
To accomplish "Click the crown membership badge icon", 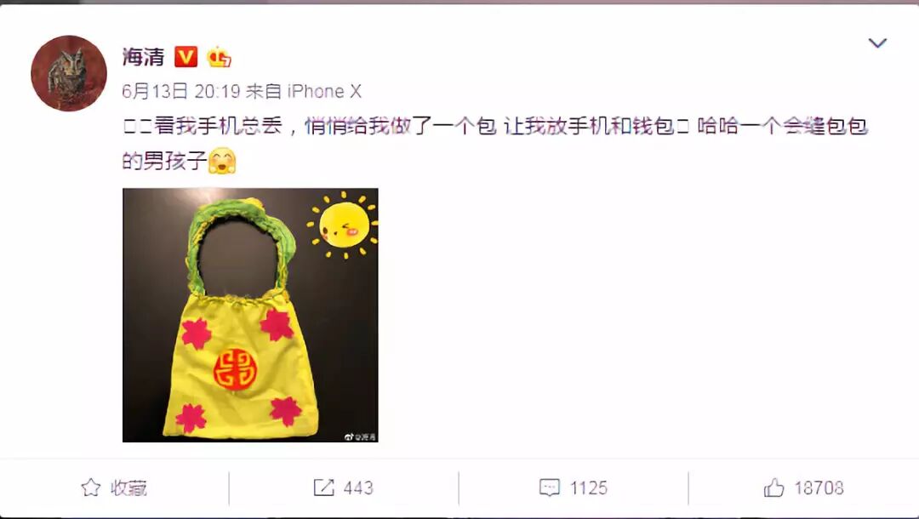I will pos(218,56).
